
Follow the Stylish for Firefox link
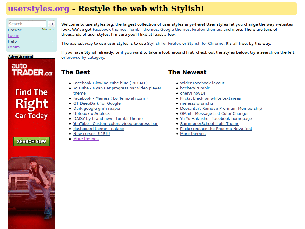point(164,44)
